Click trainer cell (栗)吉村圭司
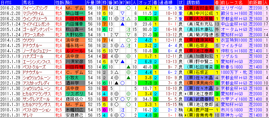 (x=199, y=8)
